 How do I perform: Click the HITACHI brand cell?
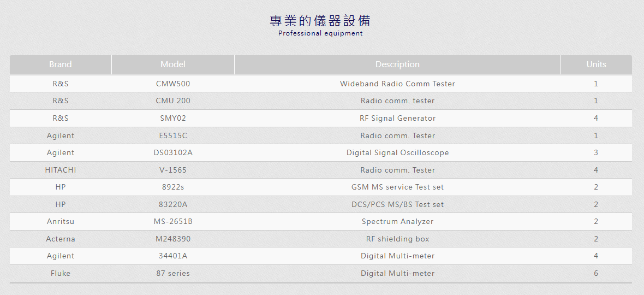(x=61, y=170)
